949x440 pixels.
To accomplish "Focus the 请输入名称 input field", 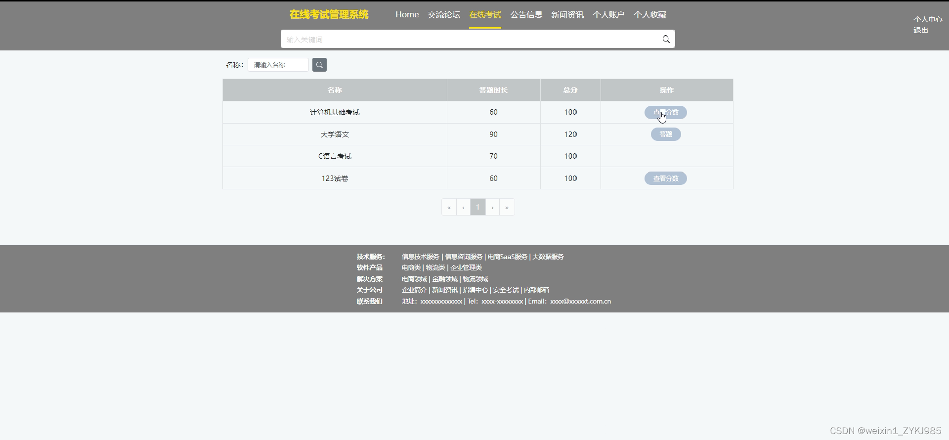I will click(278, 65).
